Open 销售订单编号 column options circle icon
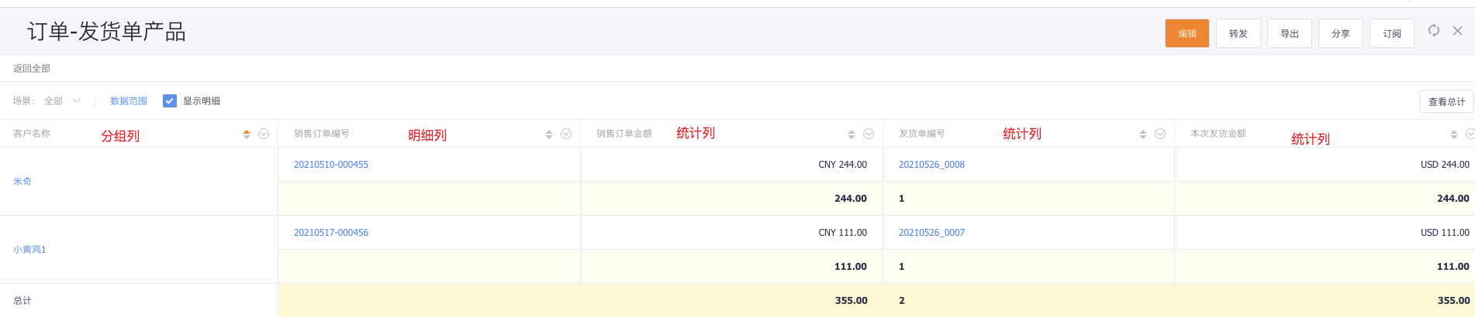Screen dimensions: 1475x317 [x=566, y=134]
